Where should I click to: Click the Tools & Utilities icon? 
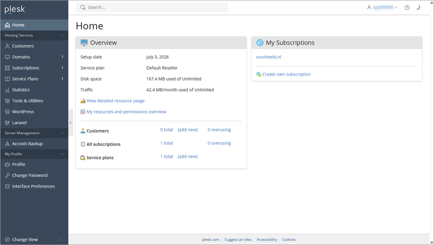coord(7,101)
